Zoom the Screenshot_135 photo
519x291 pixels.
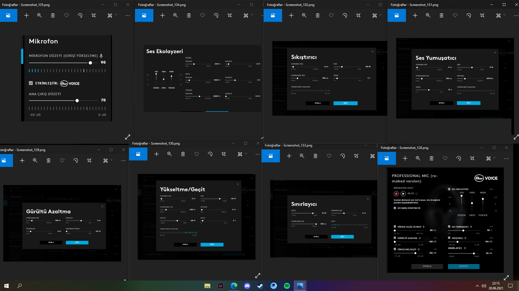click(x=39, y=15)
